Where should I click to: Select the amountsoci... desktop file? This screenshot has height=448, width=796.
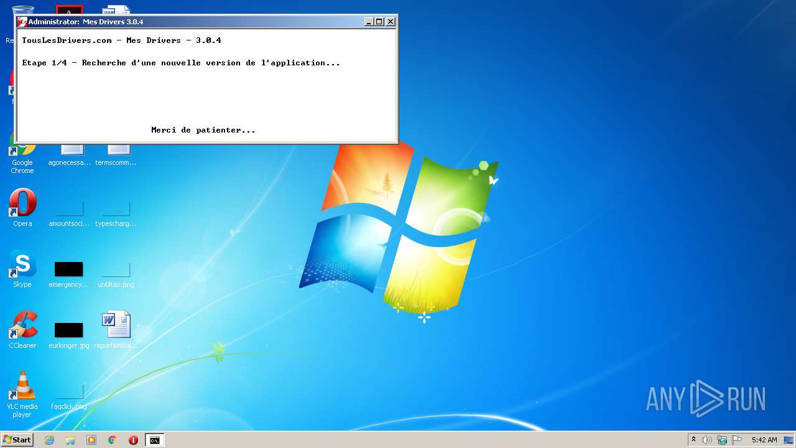pos(69,213)
